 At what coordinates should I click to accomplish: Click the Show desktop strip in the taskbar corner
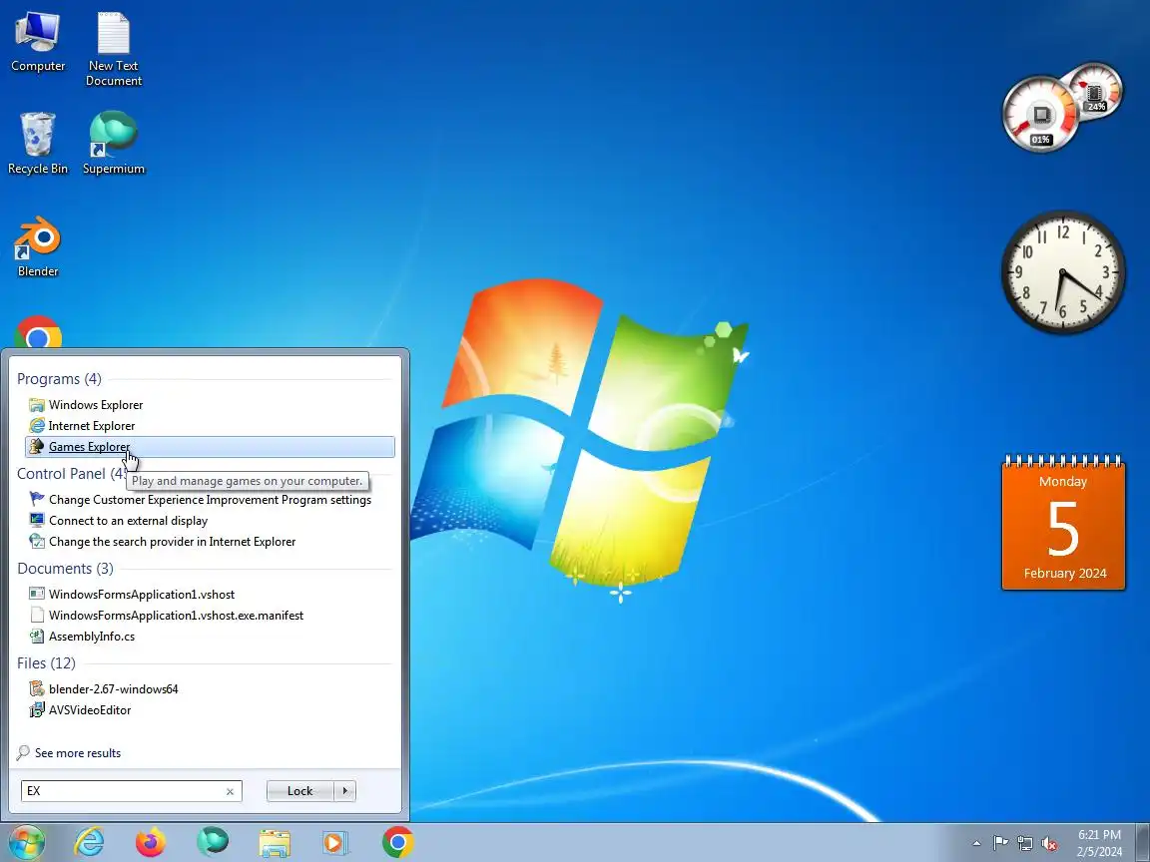point(1143,843)
